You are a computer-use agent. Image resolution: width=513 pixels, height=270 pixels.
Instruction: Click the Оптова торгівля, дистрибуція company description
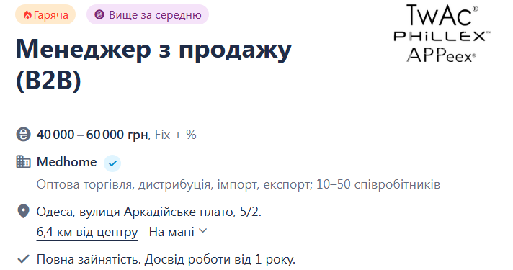click(x=238, y=184)
